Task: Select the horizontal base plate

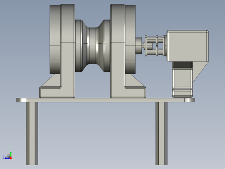Action: pyautogui.click(x=106, y=100)
